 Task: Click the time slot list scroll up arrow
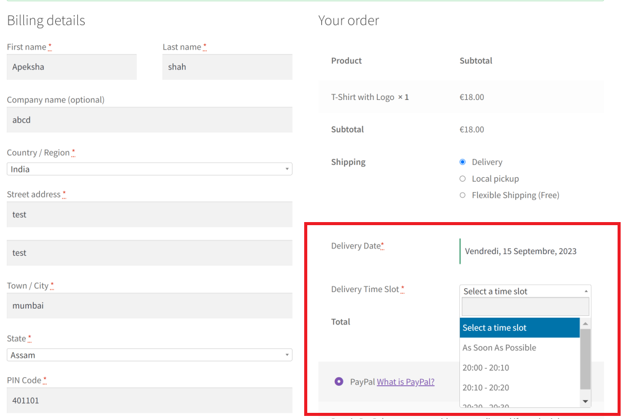tap(585, 323)
